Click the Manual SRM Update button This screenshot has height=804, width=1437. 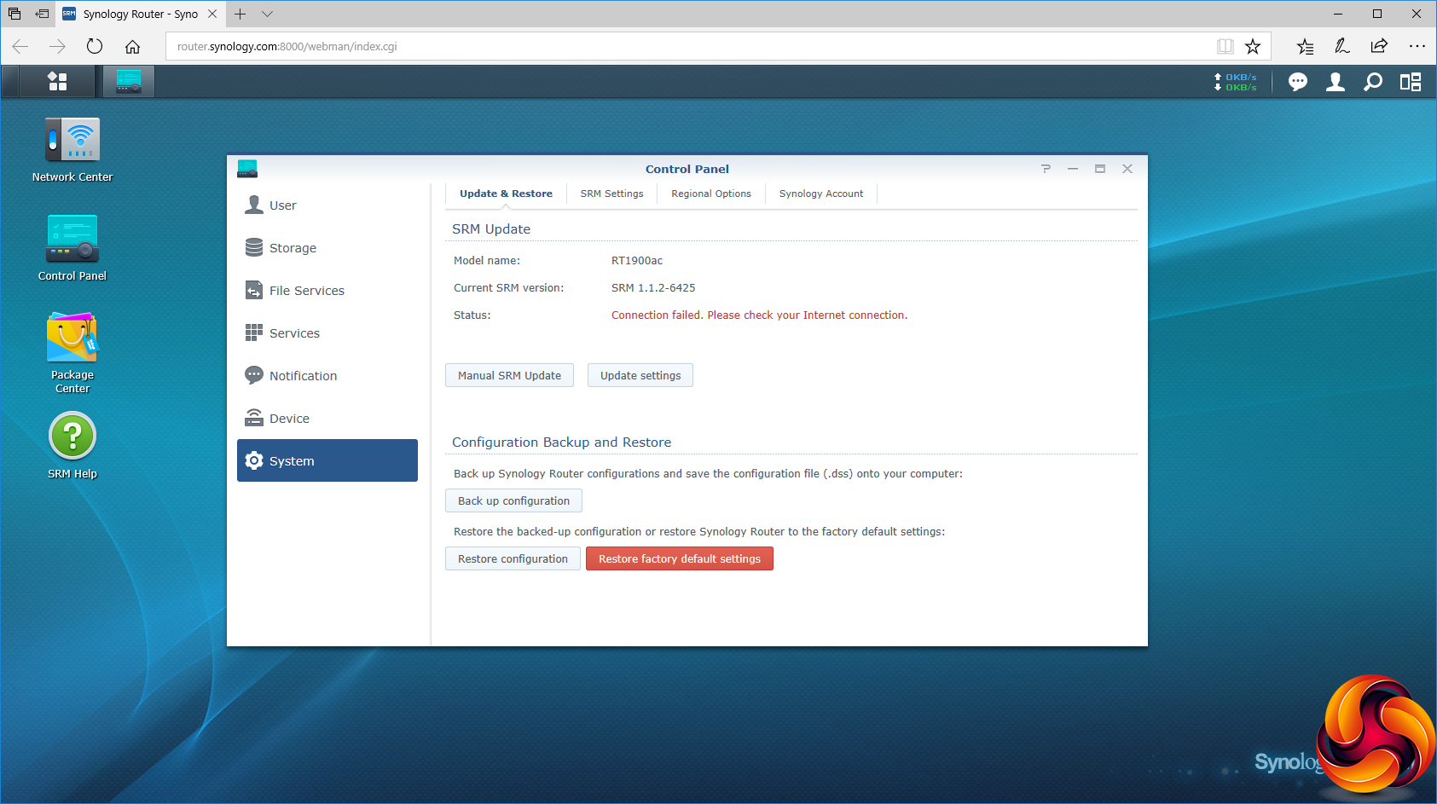coord(509,375)
